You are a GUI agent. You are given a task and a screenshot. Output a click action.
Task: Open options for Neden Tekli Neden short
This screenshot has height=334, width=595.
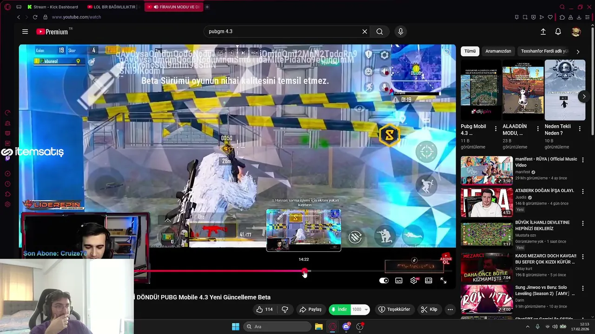(580, 129)
